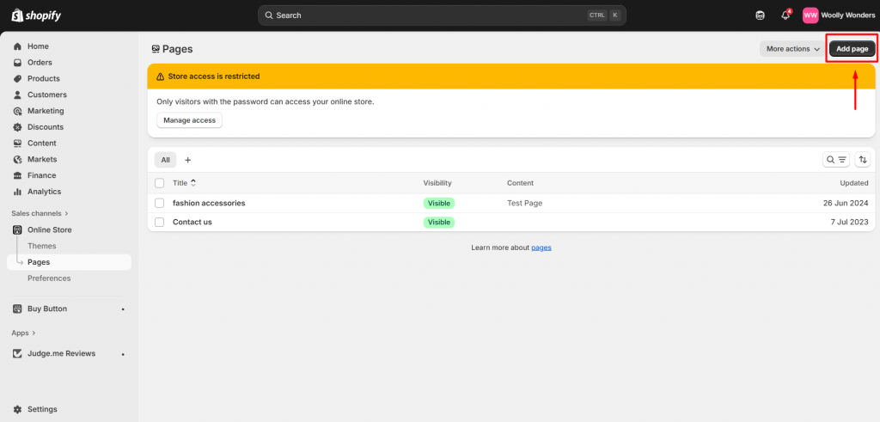
Task: Open the Customers person icon
Action: [17, 95]
